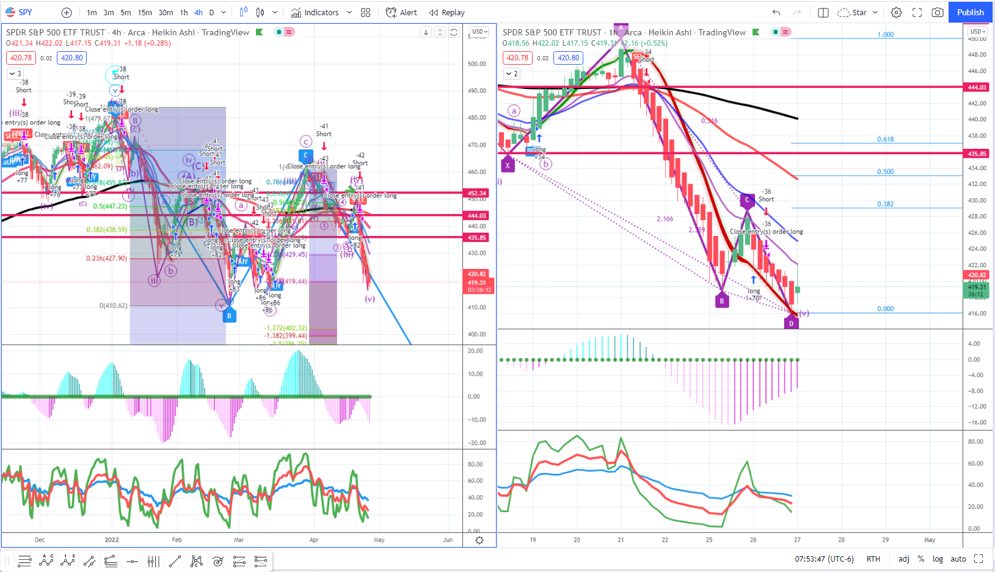The image size is (995, 572).
Task: Switch to the 1h interval
Action: pyautogui.click(x=183, y=12)
